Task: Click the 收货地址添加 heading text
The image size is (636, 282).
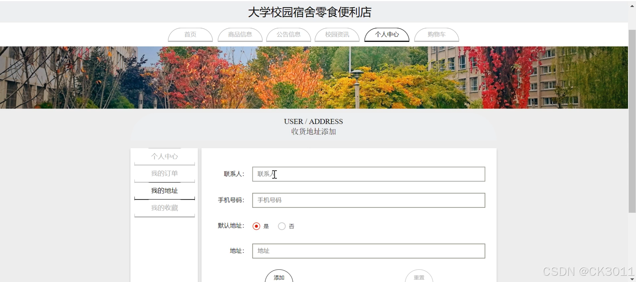Action: [x=313, y=132]
